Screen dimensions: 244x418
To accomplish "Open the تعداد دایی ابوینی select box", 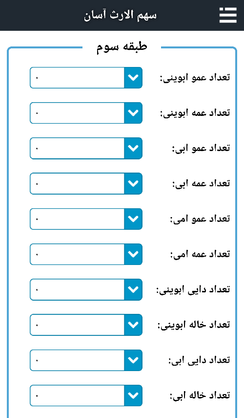I will [x=86, y=289].
